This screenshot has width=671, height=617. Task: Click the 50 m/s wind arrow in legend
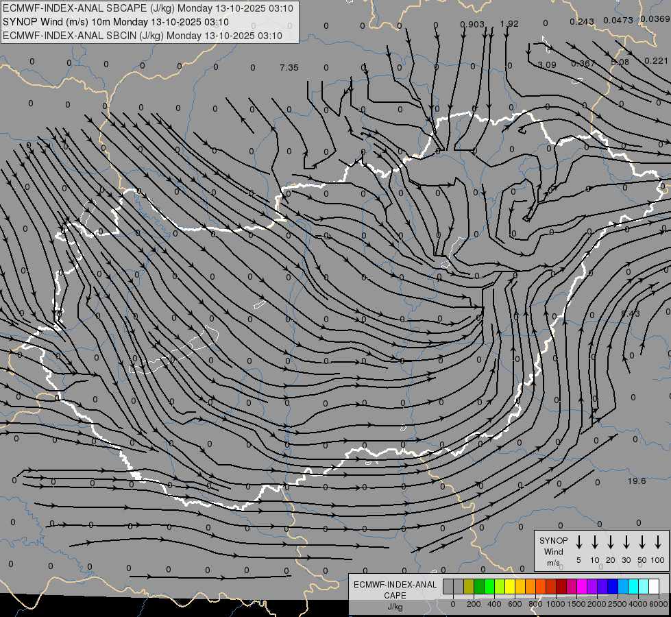click(642, 542)
